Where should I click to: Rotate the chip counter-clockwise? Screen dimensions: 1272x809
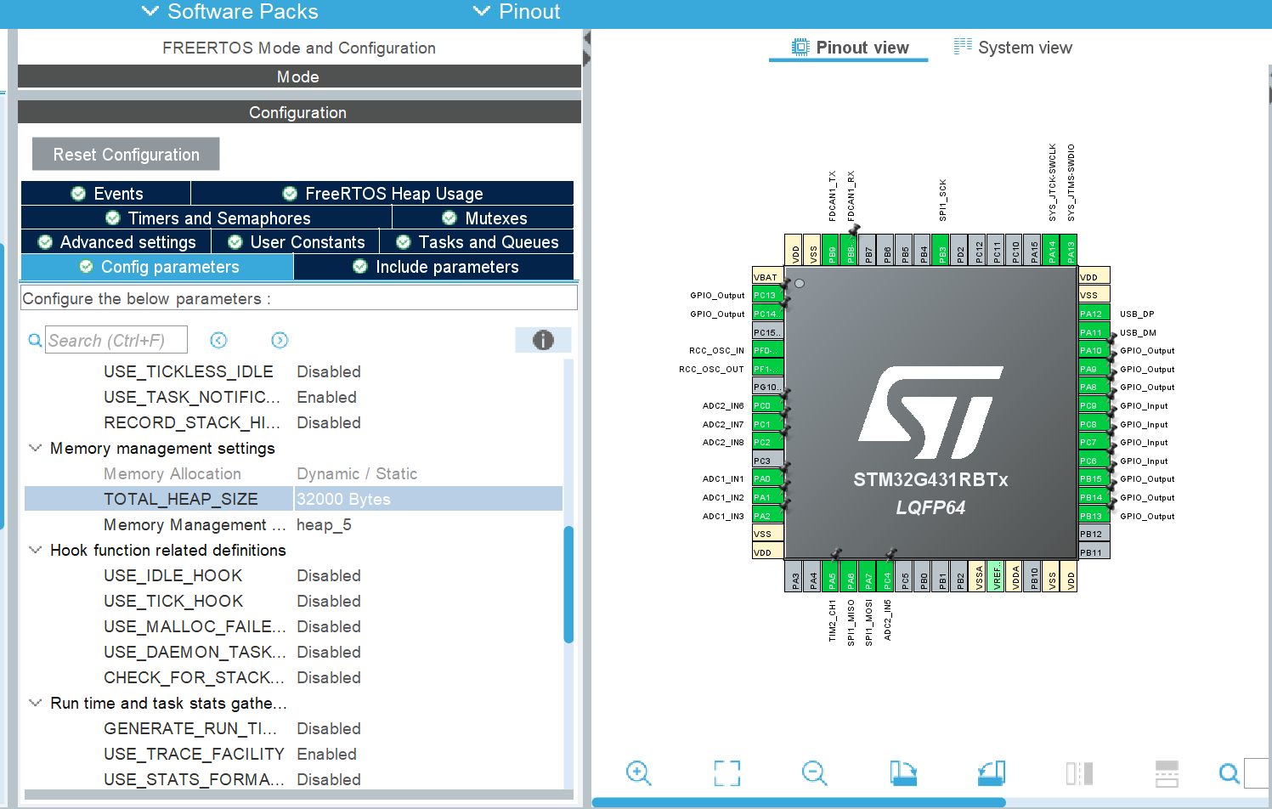coord(991,772)
